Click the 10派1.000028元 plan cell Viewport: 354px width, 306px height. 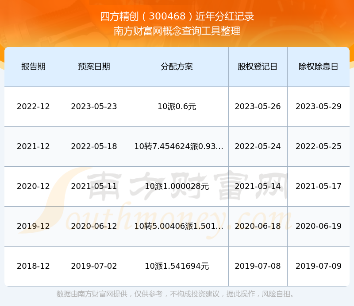177,186
